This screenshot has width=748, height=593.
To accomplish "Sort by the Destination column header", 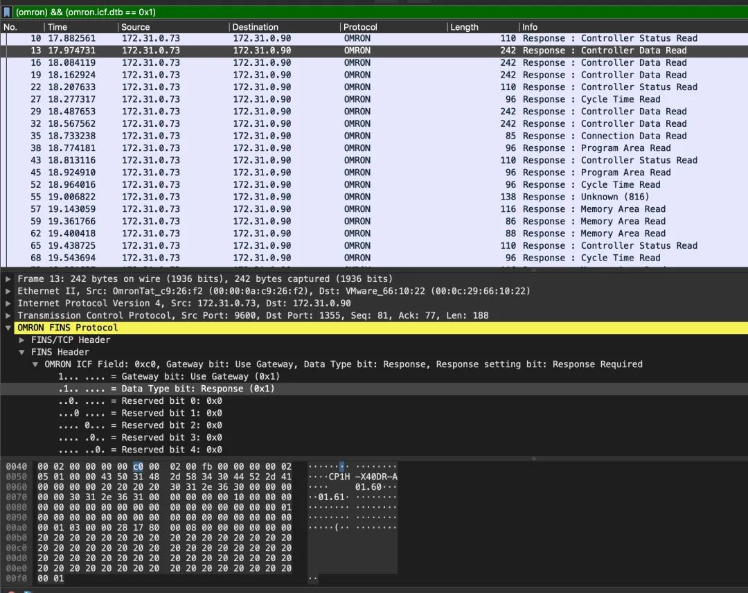I will coord(285,27).
